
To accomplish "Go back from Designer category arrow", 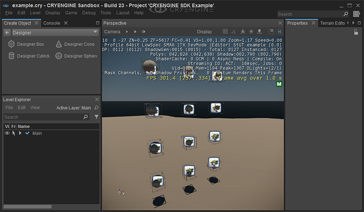I will tap(7, 33).
